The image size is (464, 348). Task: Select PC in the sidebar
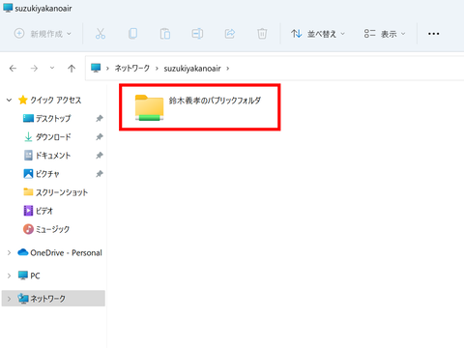(29, 275)
